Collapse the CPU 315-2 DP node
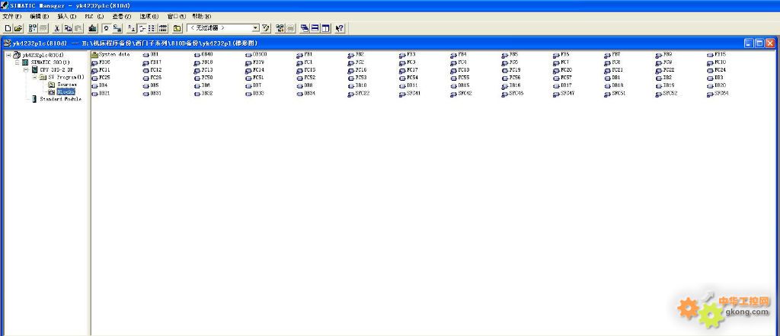The image size is (780, 336). pos(26,69)
